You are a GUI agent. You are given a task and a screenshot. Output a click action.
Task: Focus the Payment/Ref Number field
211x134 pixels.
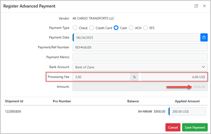pos(140,47)
